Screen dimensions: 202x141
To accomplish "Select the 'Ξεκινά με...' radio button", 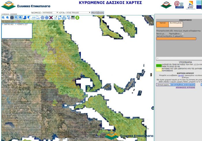I will point(167,34).
